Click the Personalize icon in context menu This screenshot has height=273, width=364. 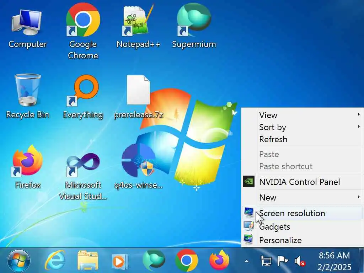(248, 240)
